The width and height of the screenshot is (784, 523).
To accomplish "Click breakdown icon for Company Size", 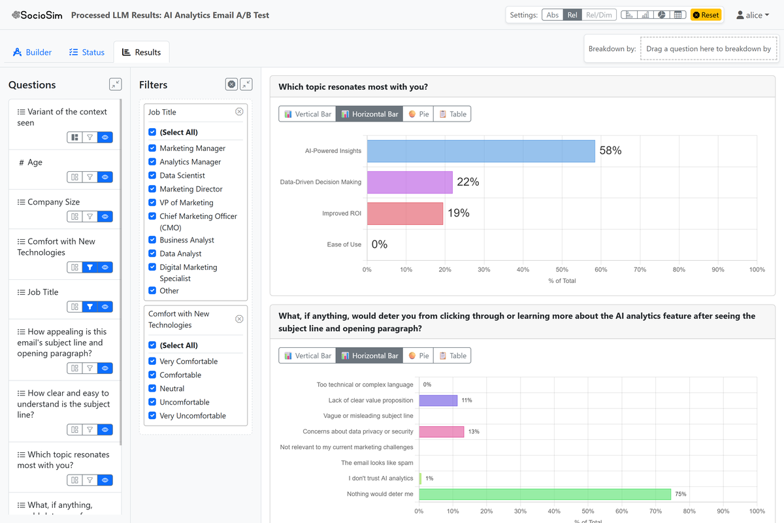I will click(74, 216).
